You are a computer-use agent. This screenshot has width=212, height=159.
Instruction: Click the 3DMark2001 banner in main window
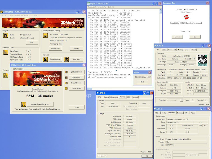click(43, 23)
